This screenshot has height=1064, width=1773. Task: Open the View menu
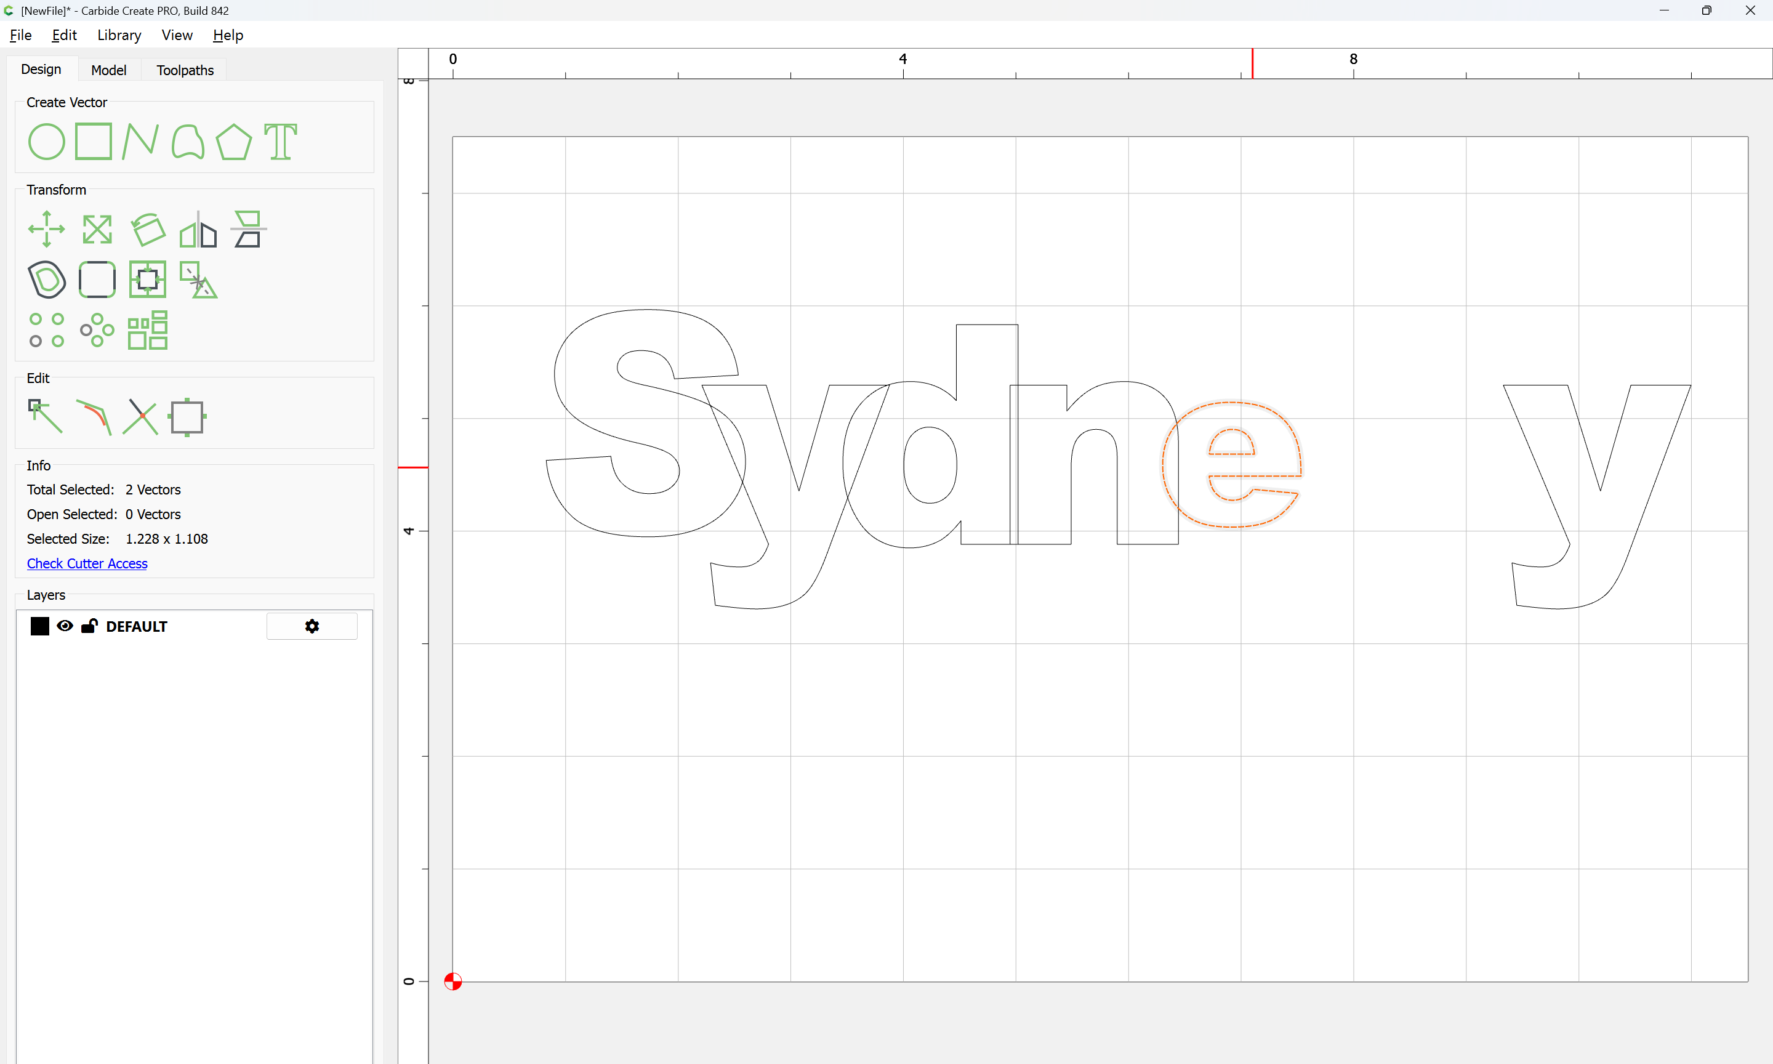tap(176, 35)
